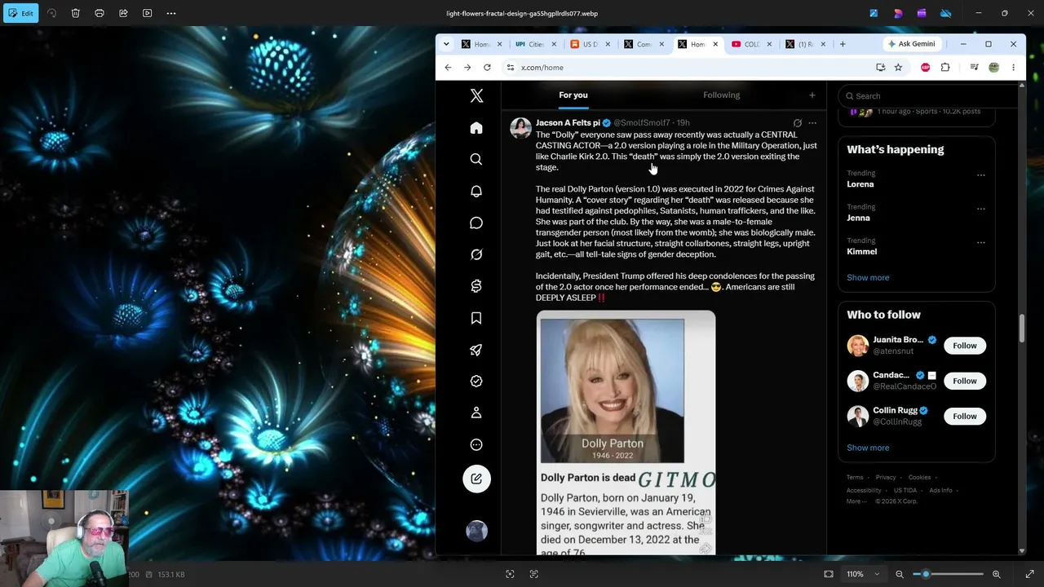
Task: Open X home via the logo icon
Action: 476,96
